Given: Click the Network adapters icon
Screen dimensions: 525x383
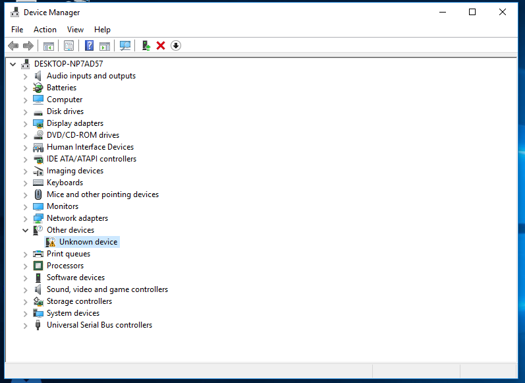Looking at the screenshot, I should [x=38, y=218].
